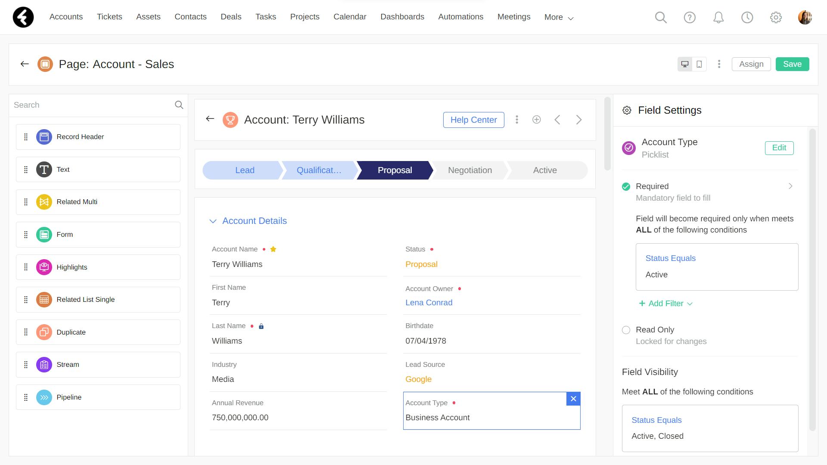Click the Related List Single icon
Viewport: 827px width, 465px height.
tap(44, 299)
